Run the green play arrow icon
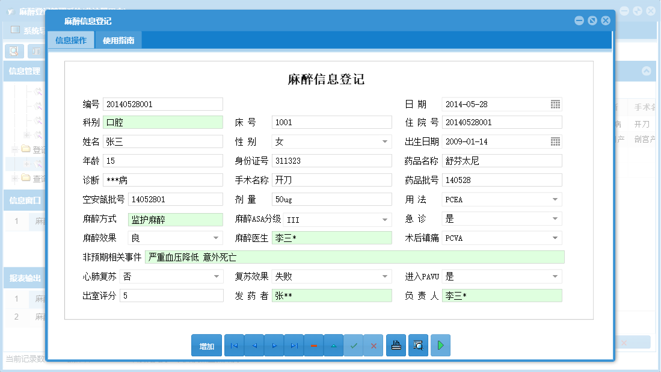Image resolution: width=661 pixels, height=372 pixels. (440, 346)
